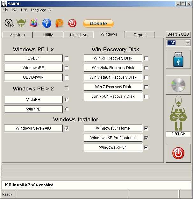The width and height of the screenshot is (193, 199).
Task: Select the Win7PE radio button
Action: pos(67,109)
